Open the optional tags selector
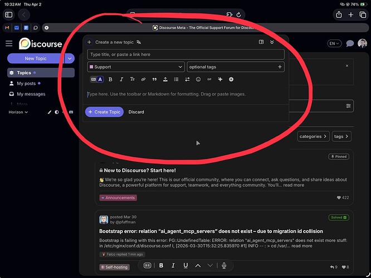Viewport: 371px width, 278px height. tap(236, 67)
